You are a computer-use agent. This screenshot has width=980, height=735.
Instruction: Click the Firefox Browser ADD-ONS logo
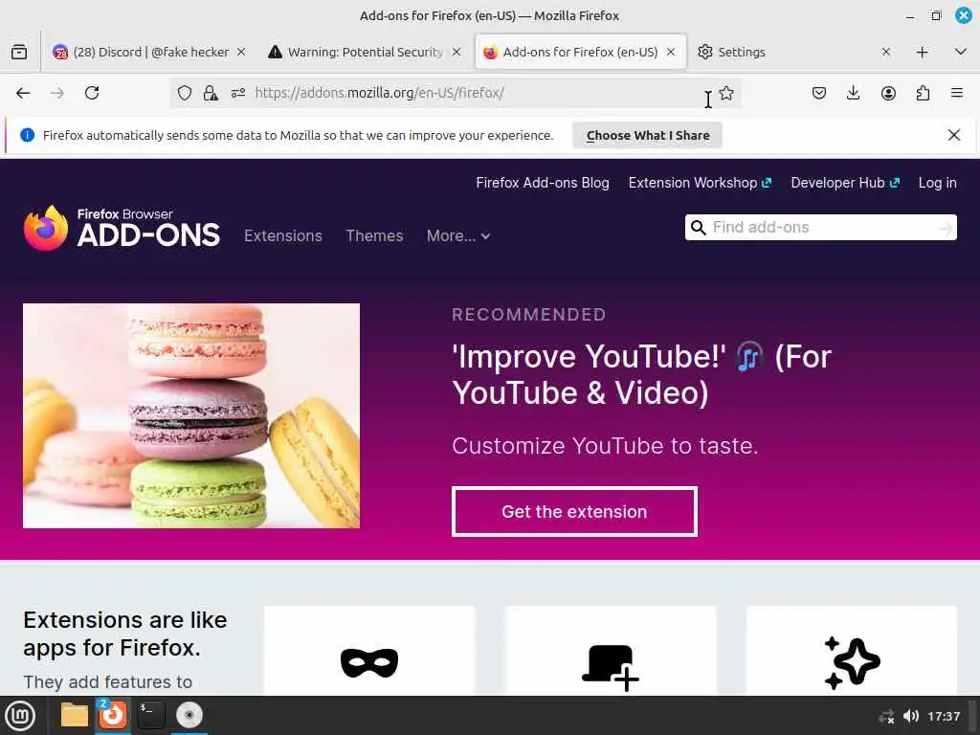click(122, 228)
